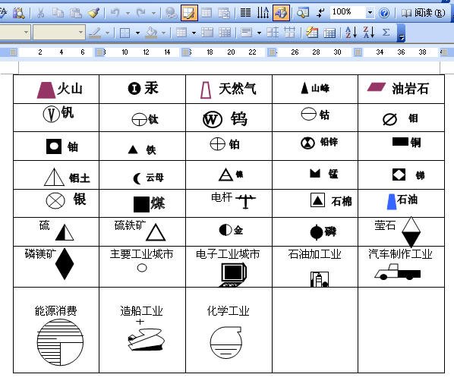Click ruler column marker before number 2

point(14,52)
